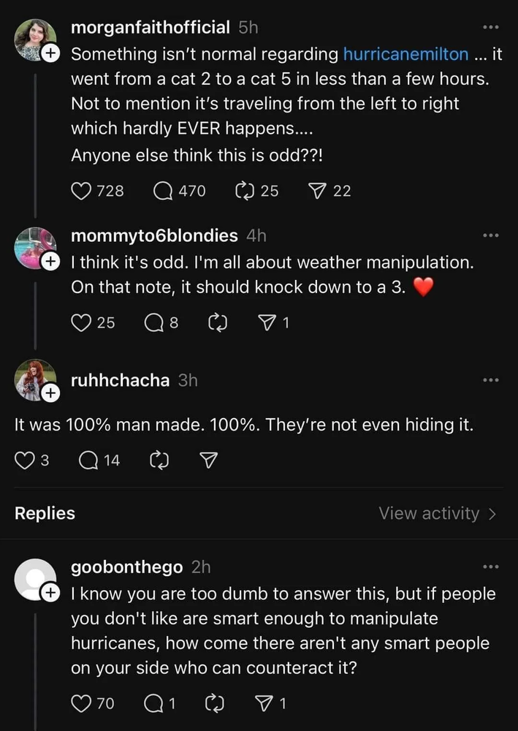This screenshot has height=731, width=518.
Task: Open the three-dot menu on morganfaithofficial's post
Action: (491, 27)
